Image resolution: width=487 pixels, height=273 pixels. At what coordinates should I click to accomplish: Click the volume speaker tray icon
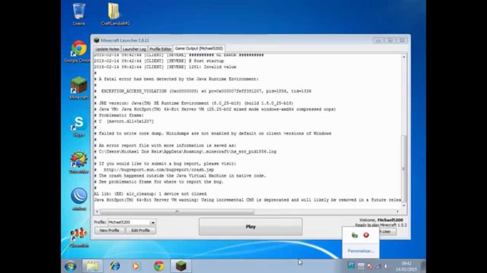pyautogui.click(x=386, y=266)
